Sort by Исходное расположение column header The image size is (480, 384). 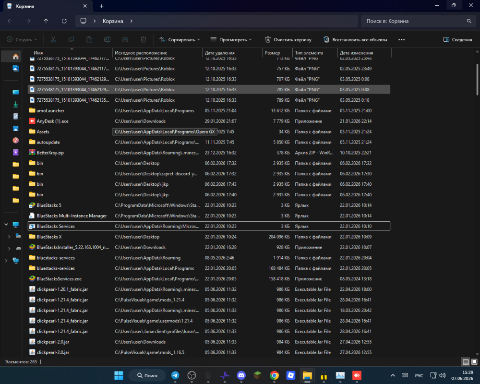tap(157, 53)
